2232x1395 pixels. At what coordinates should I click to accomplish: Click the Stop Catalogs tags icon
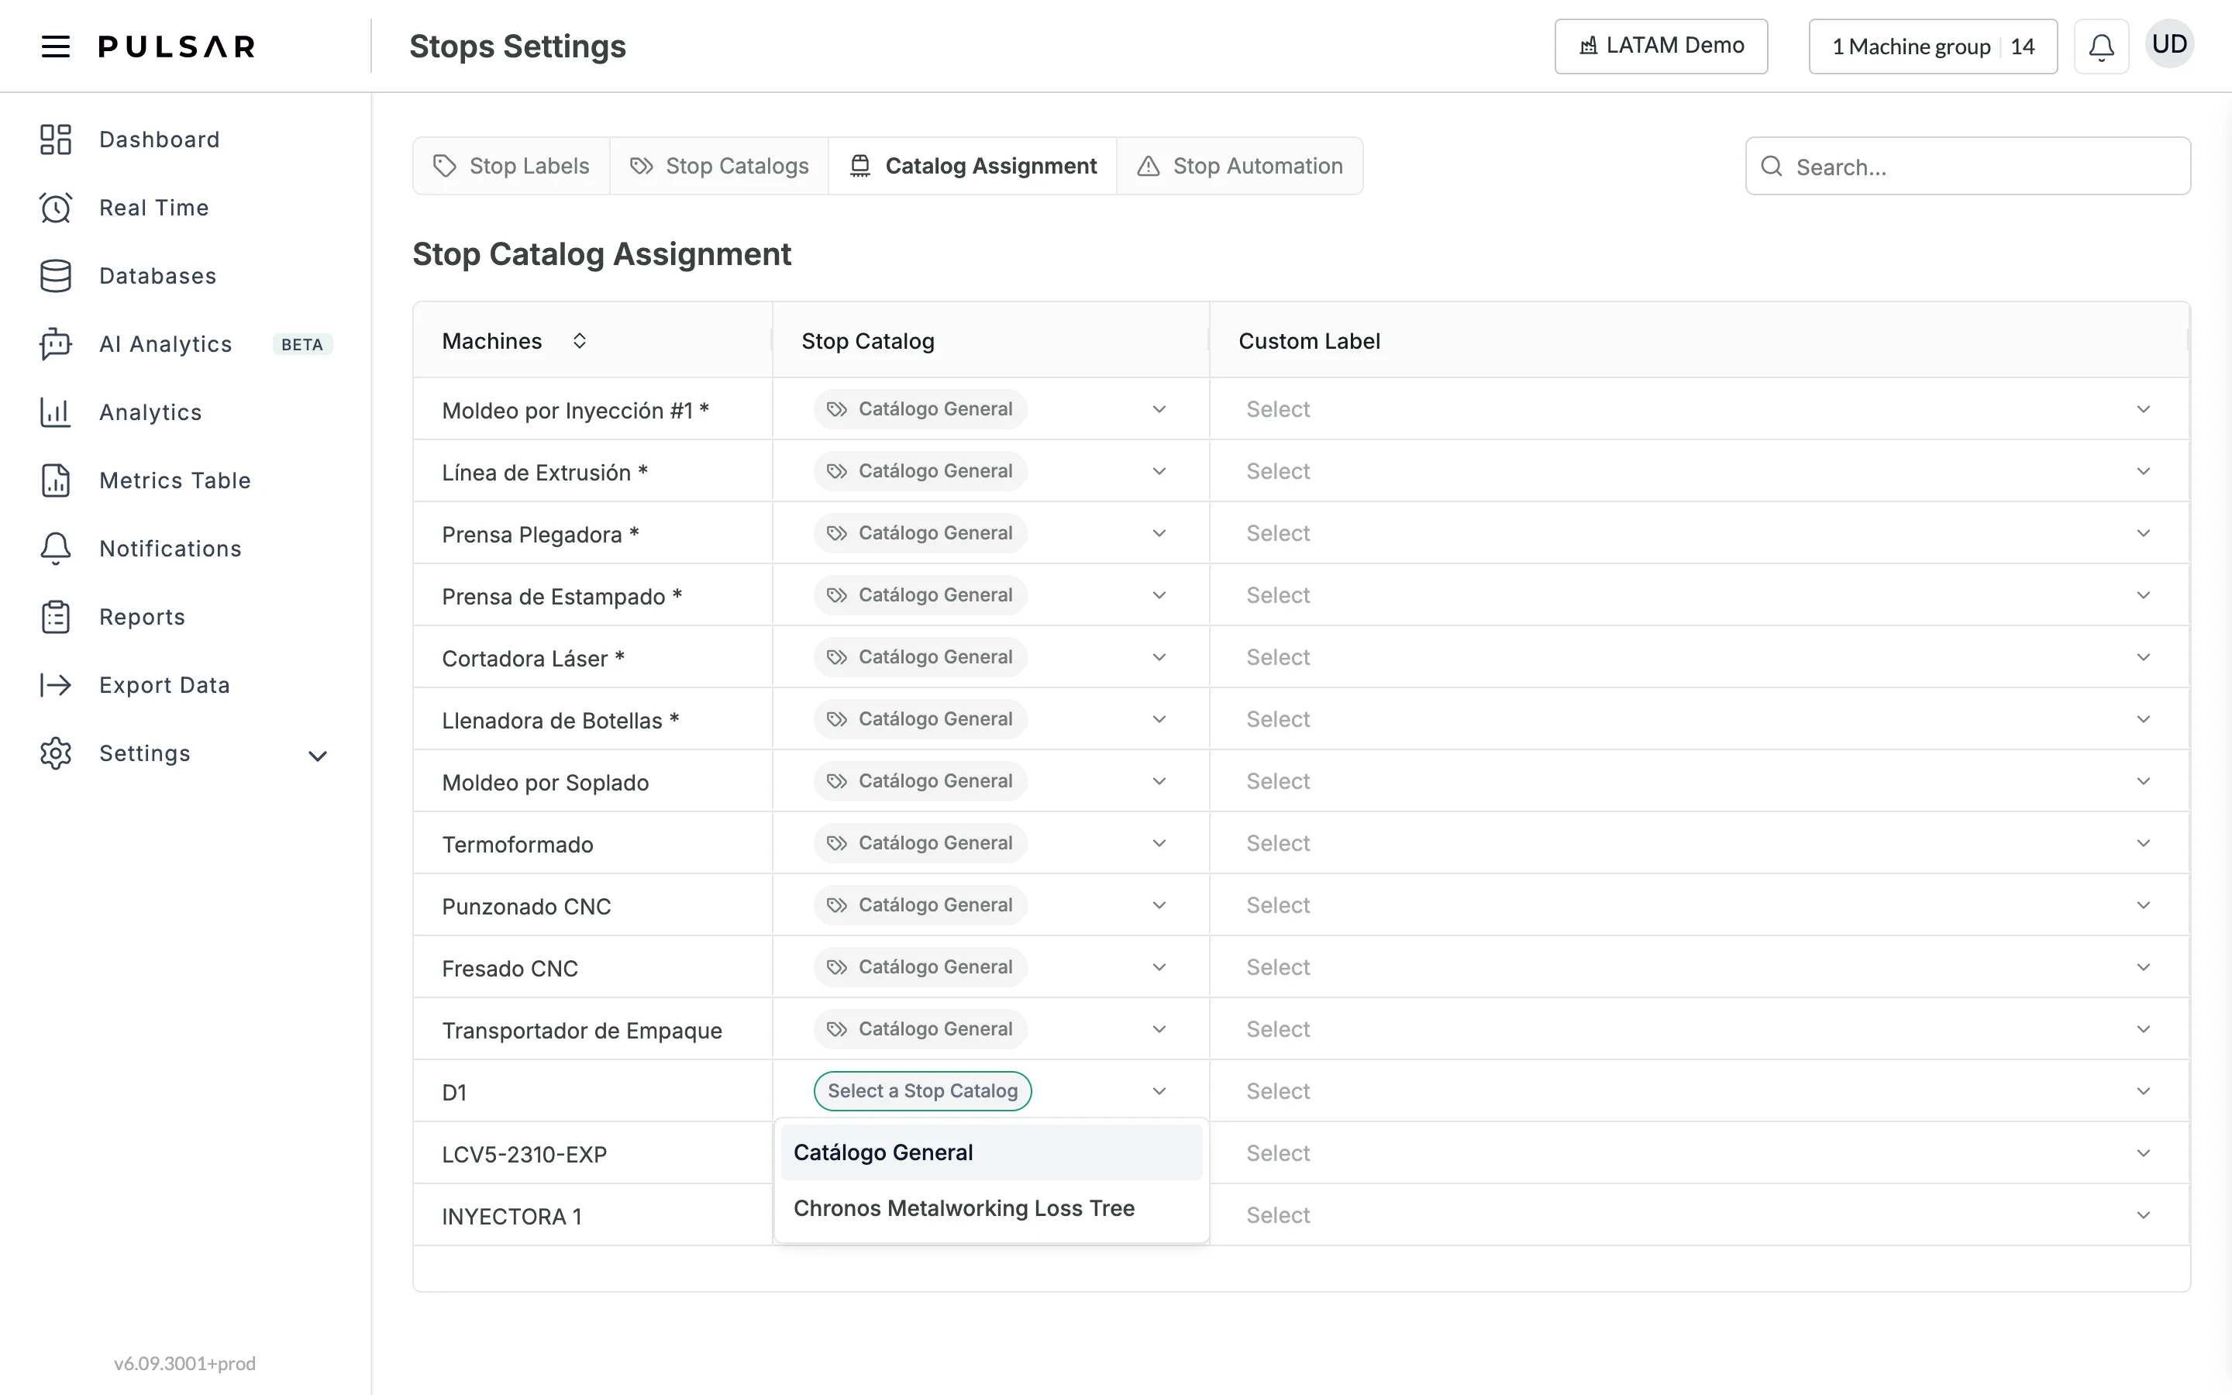tap(641, 165)
